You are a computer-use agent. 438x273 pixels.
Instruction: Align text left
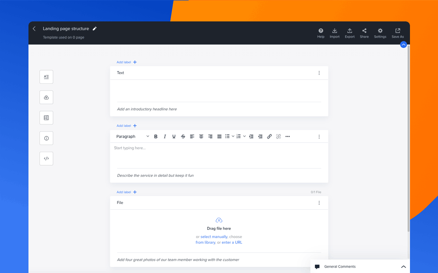click(192, 136)
